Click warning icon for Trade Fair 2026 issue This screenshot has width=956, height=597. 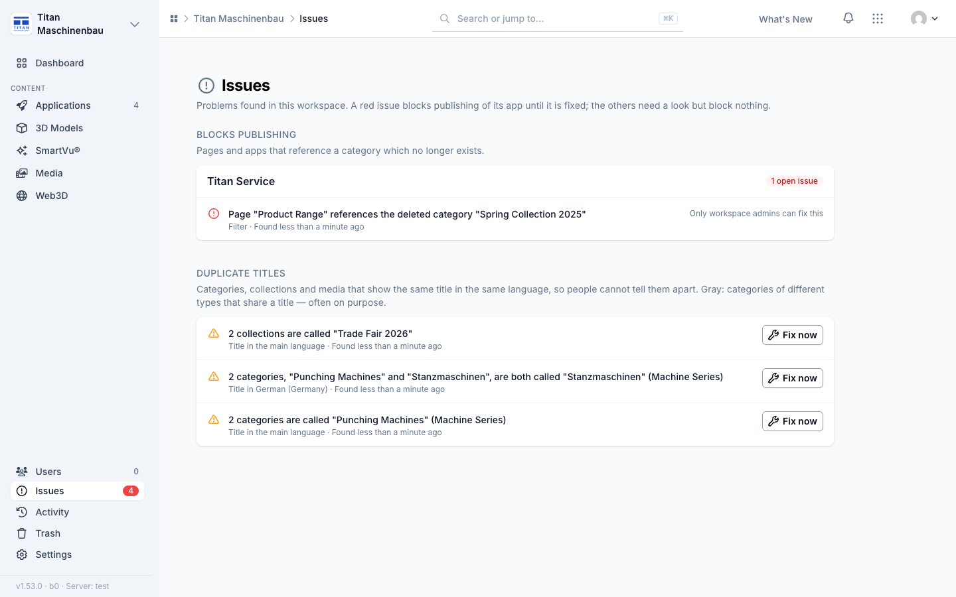coord(214,333)
